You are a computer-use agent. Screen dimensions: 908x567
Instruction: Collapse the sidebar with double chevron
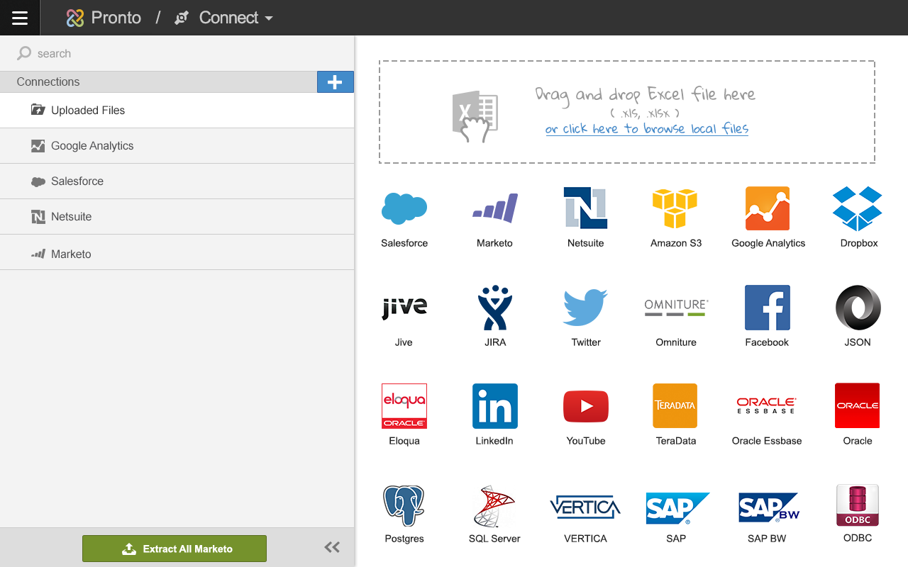(x=332, y=547)
